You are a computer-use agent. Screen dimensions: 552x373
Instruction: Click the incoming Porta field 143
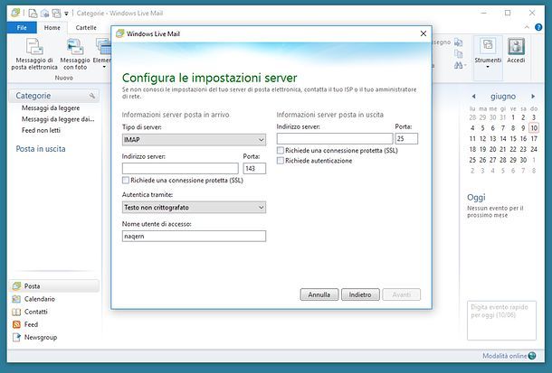[254, 168]
